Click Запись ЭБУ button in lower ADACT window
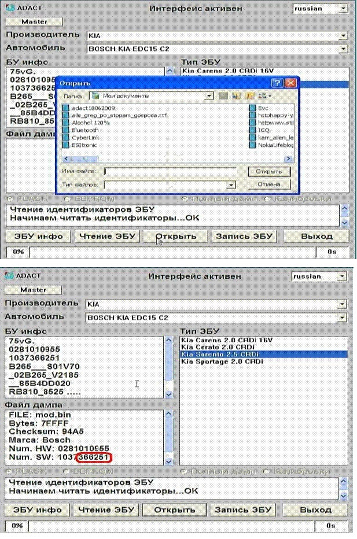Viewport: 357px width, 539px height. (x=243, y=510)
